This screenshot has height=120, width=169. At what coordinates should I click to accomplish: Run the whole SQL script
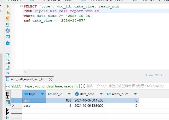(x=8, y=18)
